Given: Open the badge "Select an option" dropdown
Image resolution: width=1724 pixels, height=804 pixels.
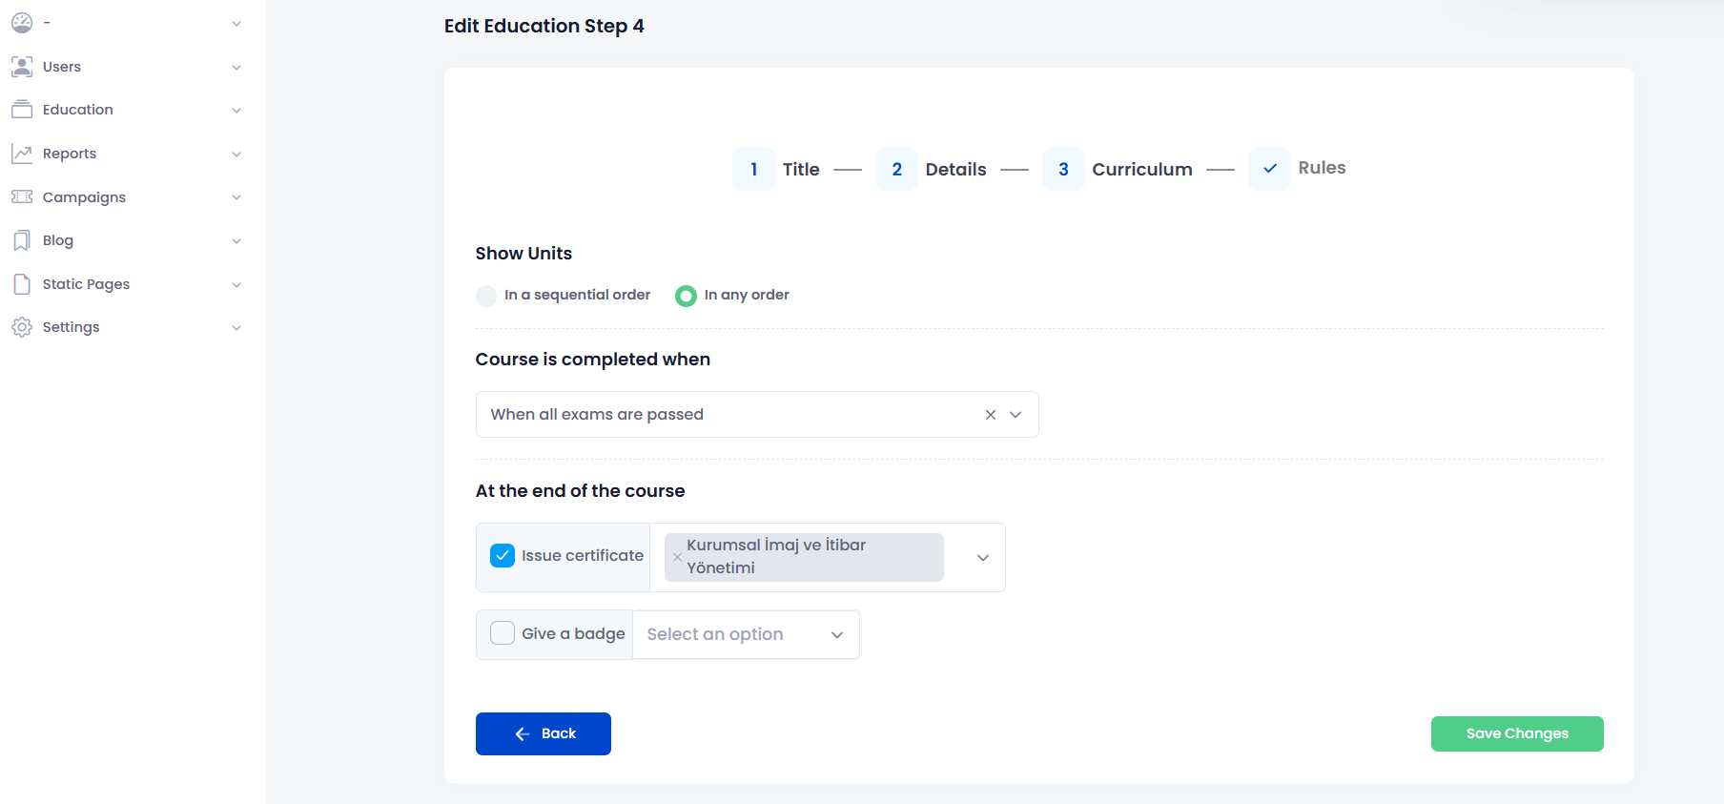Looking at the screenshot, I should click(x=746, y=635).
